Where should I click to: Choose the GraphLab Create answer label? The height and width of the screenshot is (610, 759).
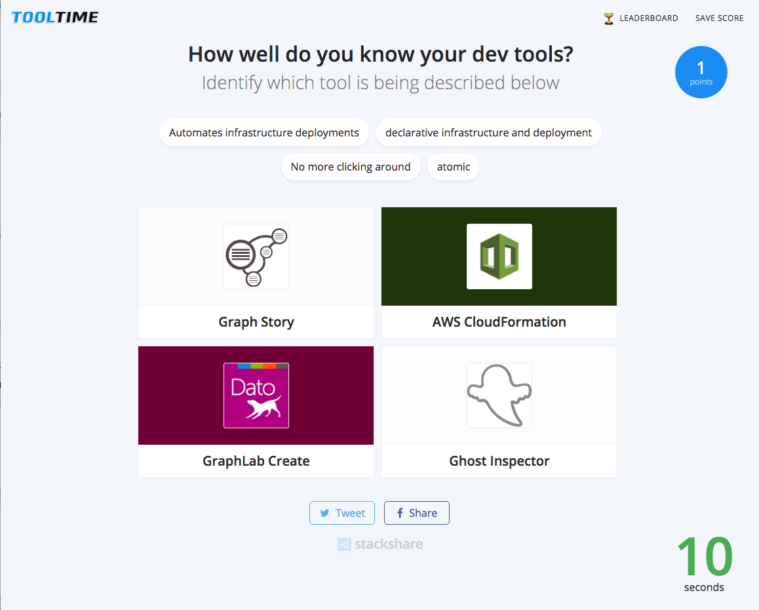[256, 460]
